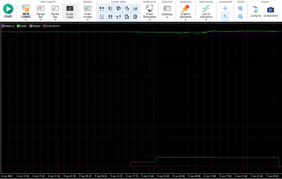This screenshot has height=179, width=282.
Task: Select the double crosshair tool
Action: (x=225, y=17)
